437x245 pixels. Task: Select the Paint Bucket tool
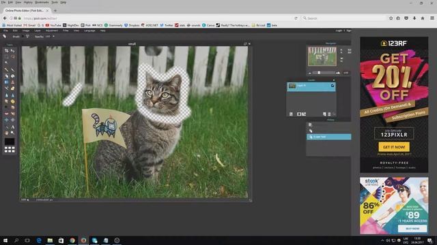[12, 76]
